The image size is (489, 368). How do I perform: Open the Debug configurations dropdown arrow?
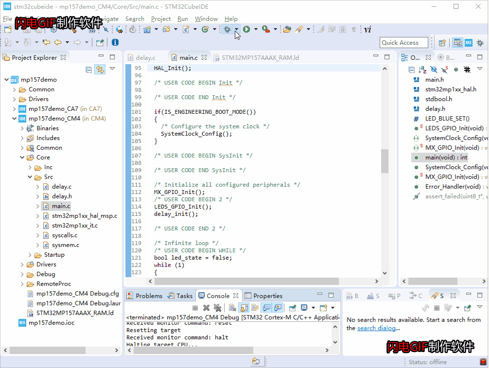coord(237,29)
